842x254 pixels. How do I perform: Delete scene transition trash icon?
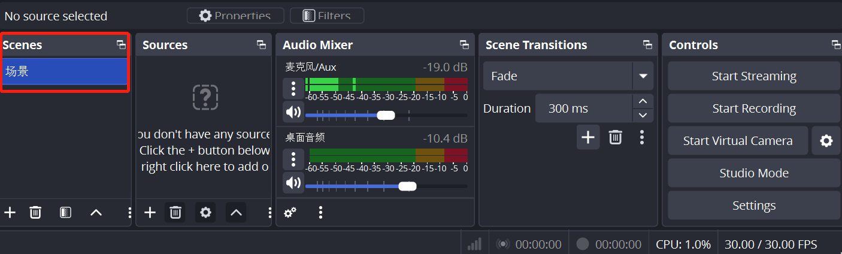click(x=615, y=137)
